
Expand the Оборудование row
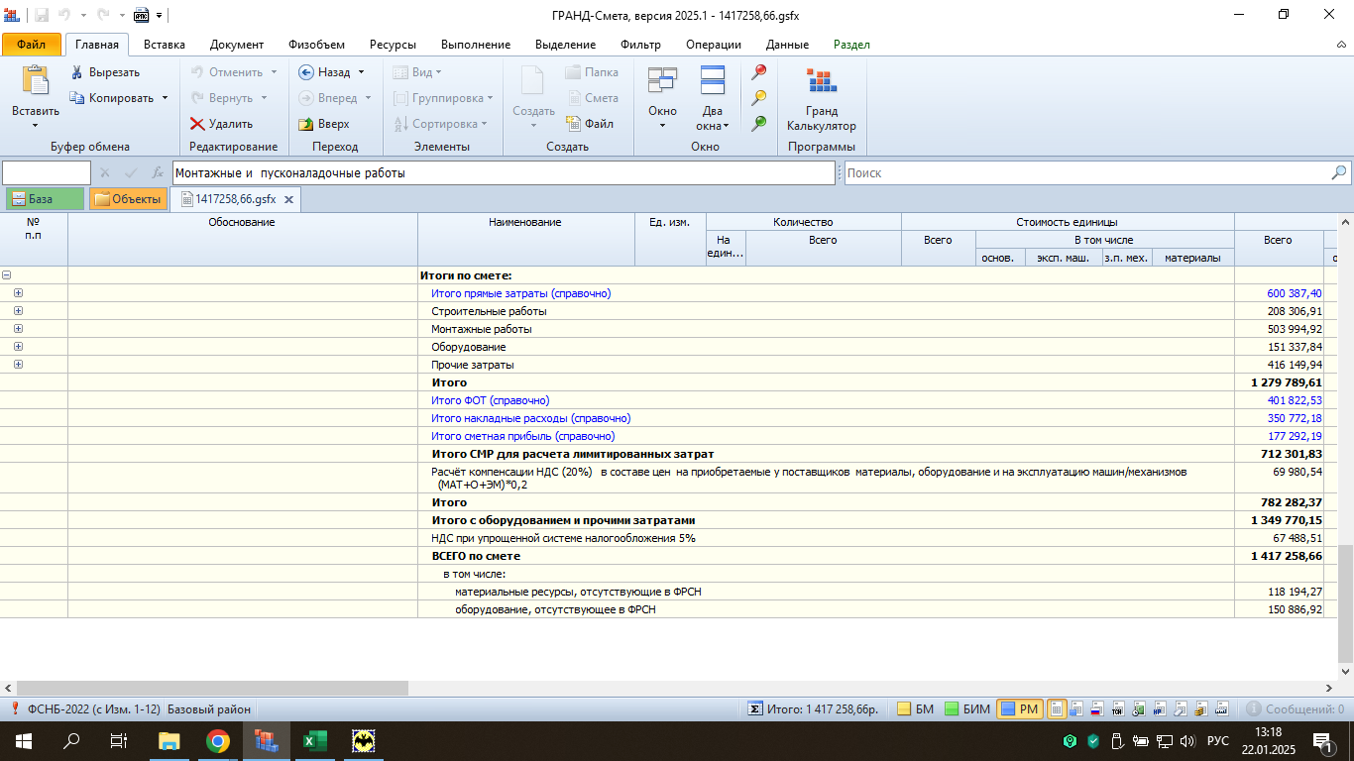point(18,347)
